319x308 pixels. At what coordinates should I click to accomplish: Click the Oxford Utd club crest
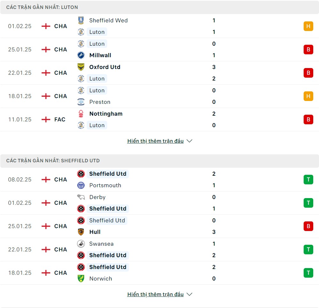click(81, 67)
